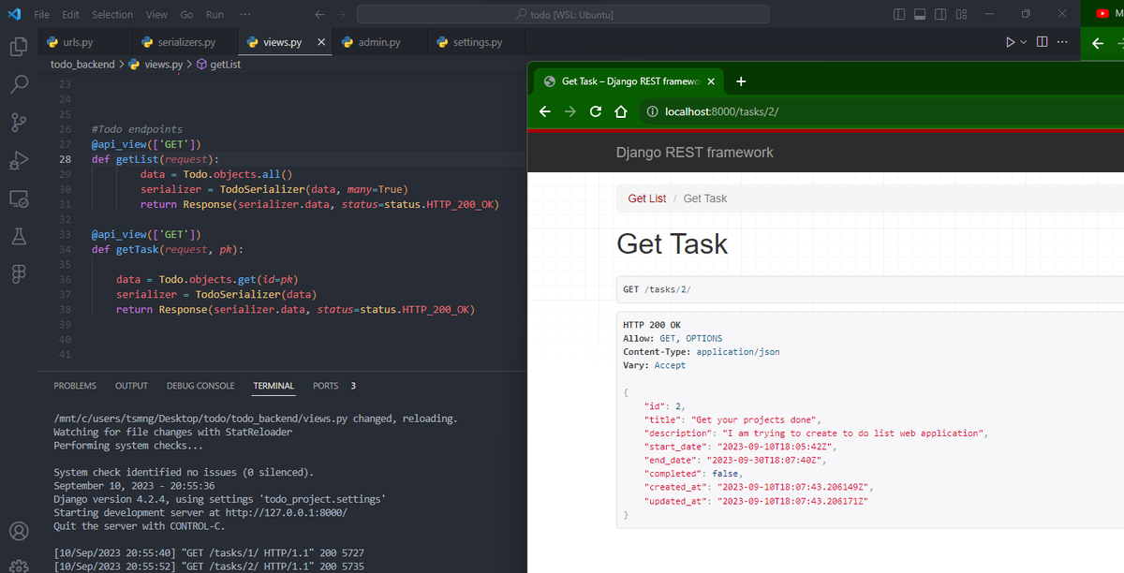The height and width of the screenshot is (573, 1124).
Task: Click the VS Code logo in title bar
Action: tap(14, 14)
